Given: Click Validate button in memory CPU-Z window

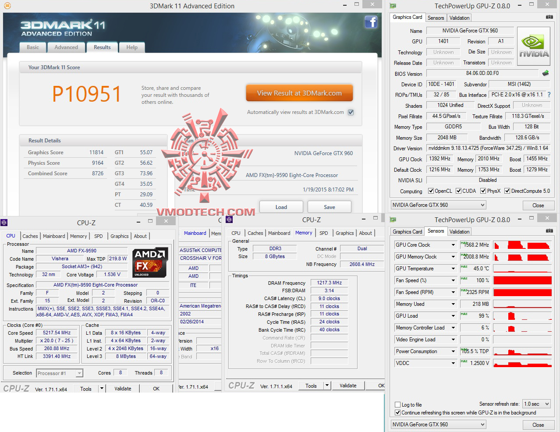Looking at the screenshot, I should tap(348, 386).
